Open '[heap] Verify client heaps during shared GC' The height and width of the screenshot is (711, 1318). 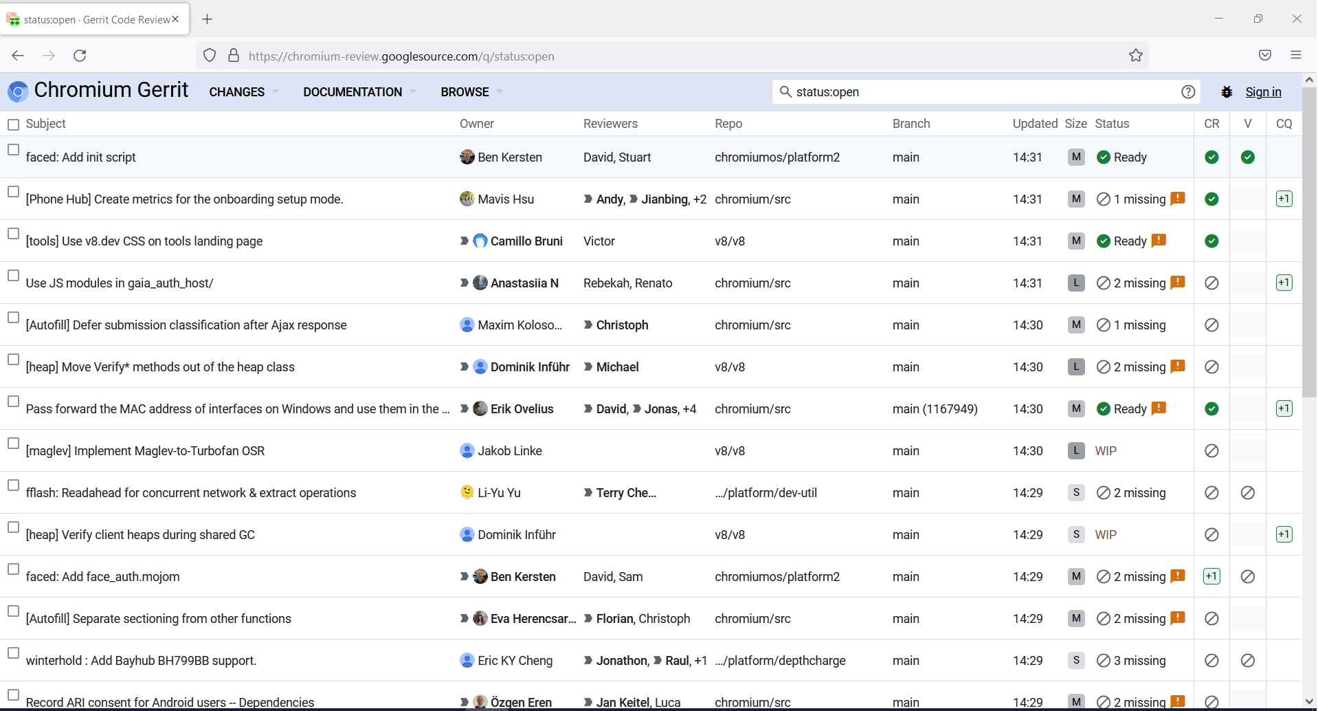140,535
